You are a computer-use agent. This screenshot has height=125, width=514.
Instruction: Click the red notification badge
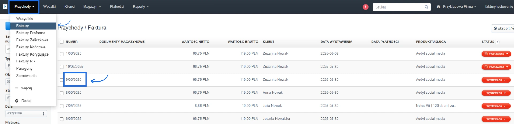point(365,7)
